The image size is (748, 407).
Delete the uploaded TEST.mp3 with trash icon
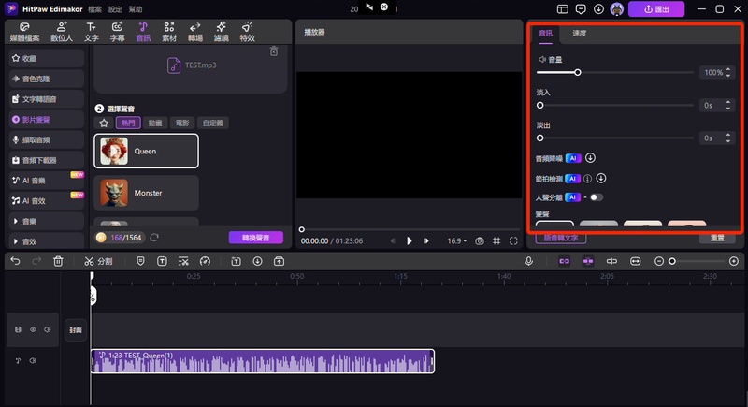[274, 51]
